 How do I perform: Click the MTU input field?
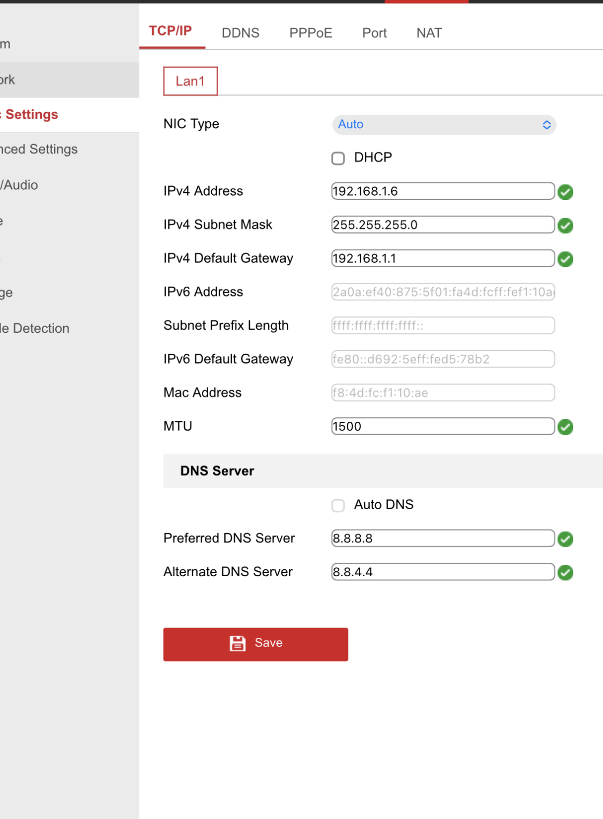pos(443,427)
